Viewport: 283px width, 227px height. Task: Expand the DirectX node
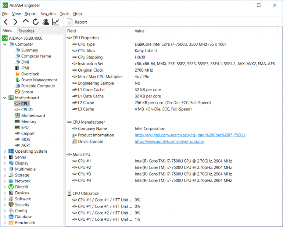(5, 187)
